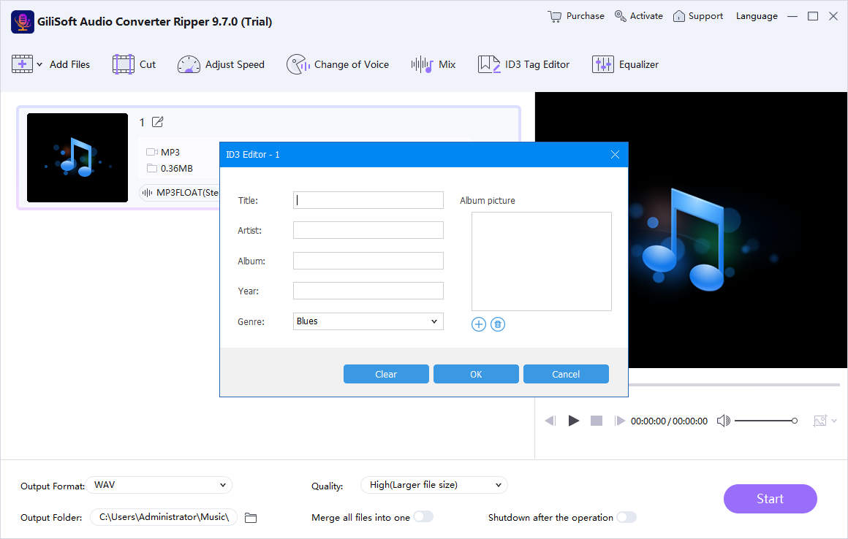Click the preview seek progress bar
This screenshot has height=539, width=848.
(735, 385)
